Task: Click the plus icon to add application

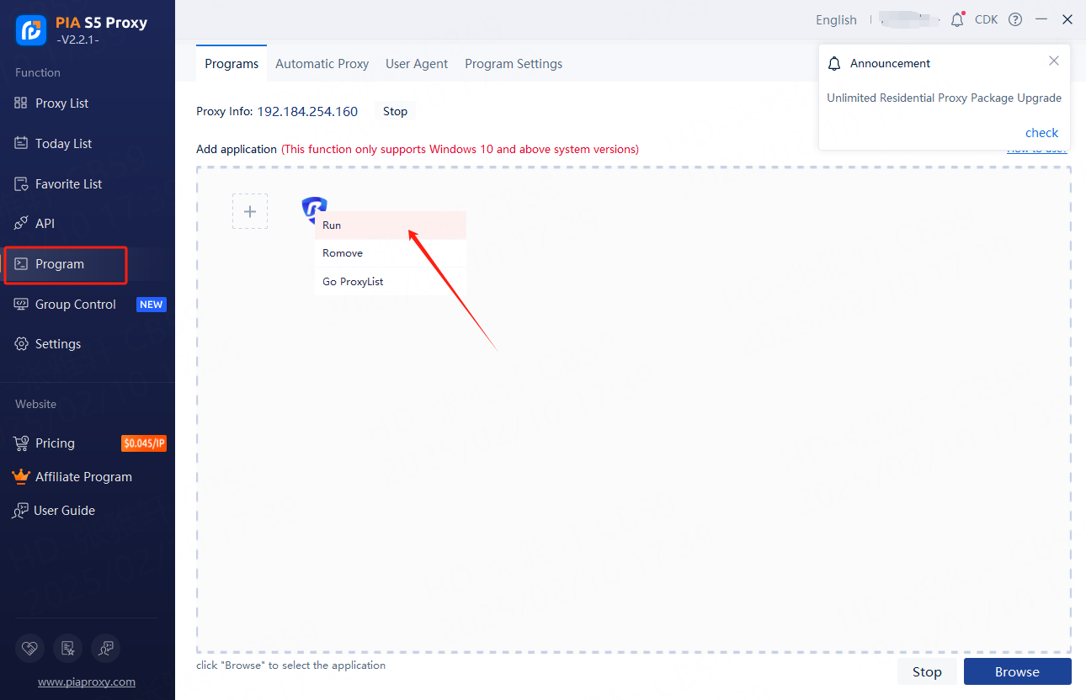Action: pos(250,211)
